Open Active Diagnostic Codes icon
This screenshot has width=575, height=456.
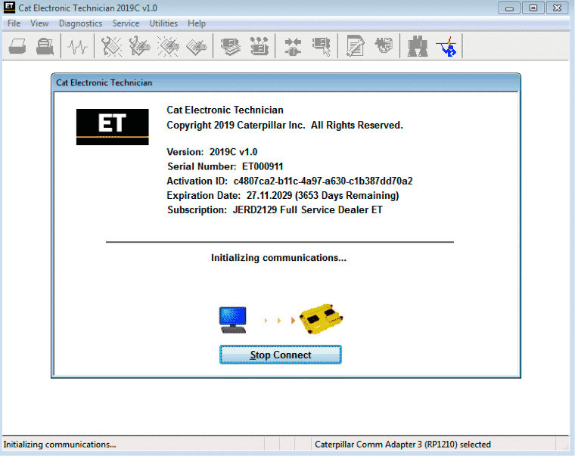(111, 47)
